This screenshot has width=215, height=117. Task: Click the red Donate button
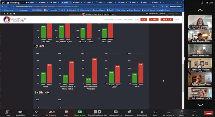coord(153,20)
